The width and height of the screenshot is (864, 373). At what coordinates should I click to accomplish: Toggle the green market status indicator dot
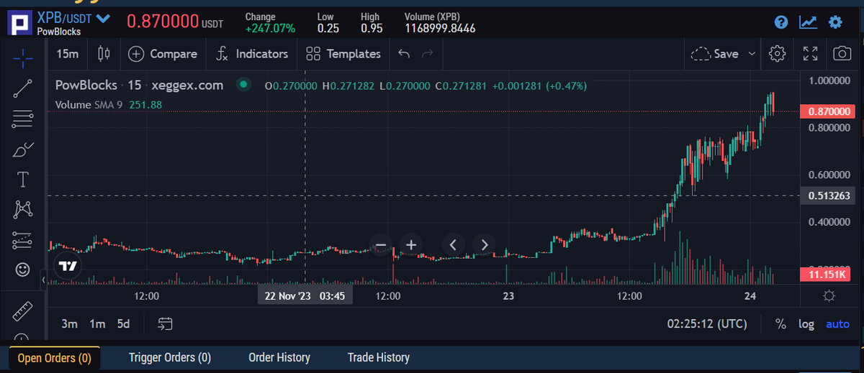(243, 85)
